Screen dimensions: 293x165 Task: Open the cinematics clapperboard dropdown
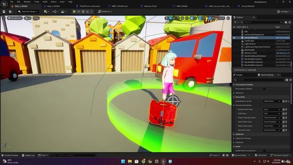(x=64, y=11)
